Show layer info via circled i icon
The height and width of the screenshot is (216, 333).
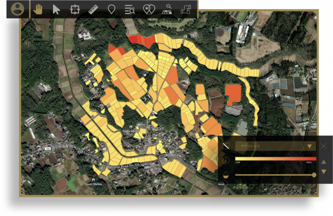[226, 160]
